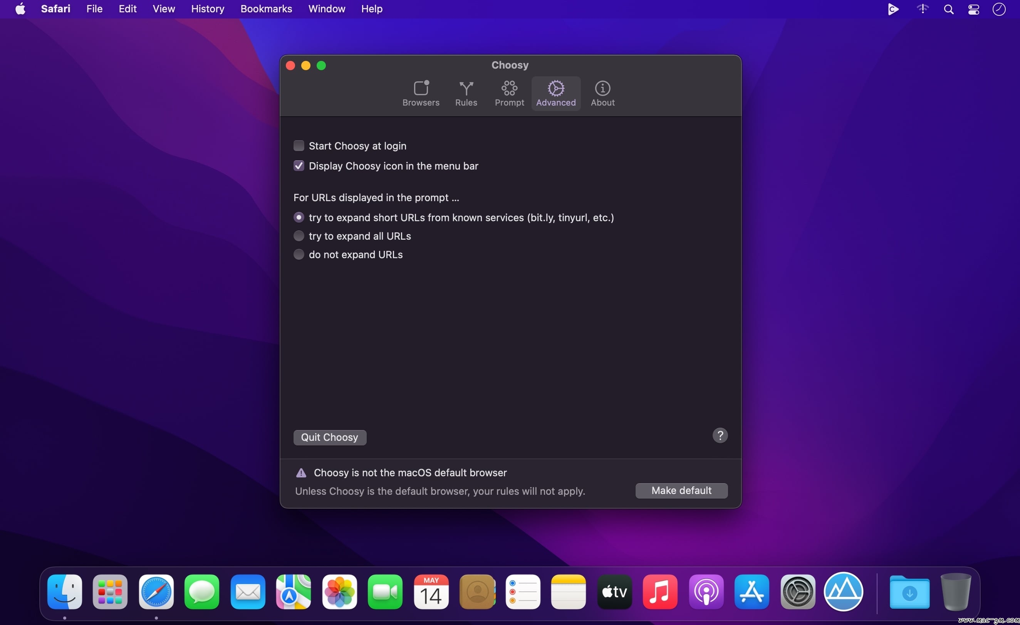
Task: Click the Quit Choosy button
Action: [329, 437]
